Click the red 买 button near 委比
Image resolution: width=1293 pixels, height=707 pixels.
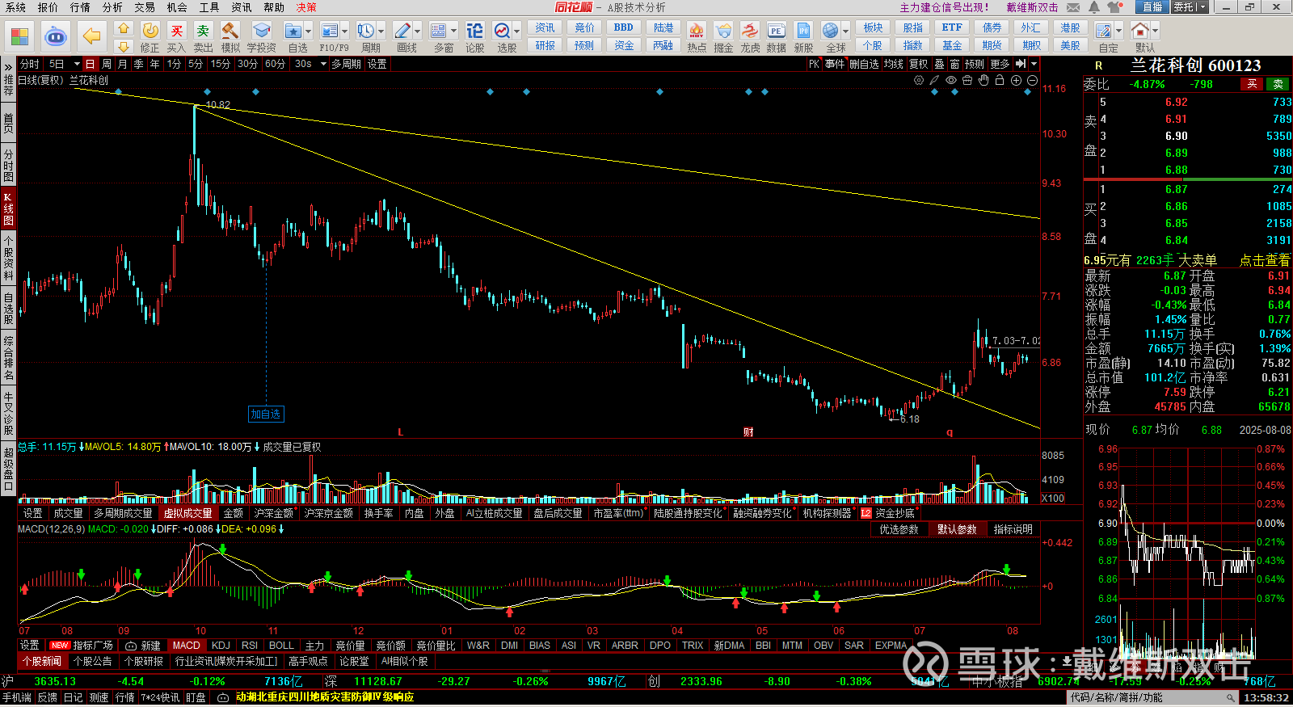click(x=1252, y=84)
